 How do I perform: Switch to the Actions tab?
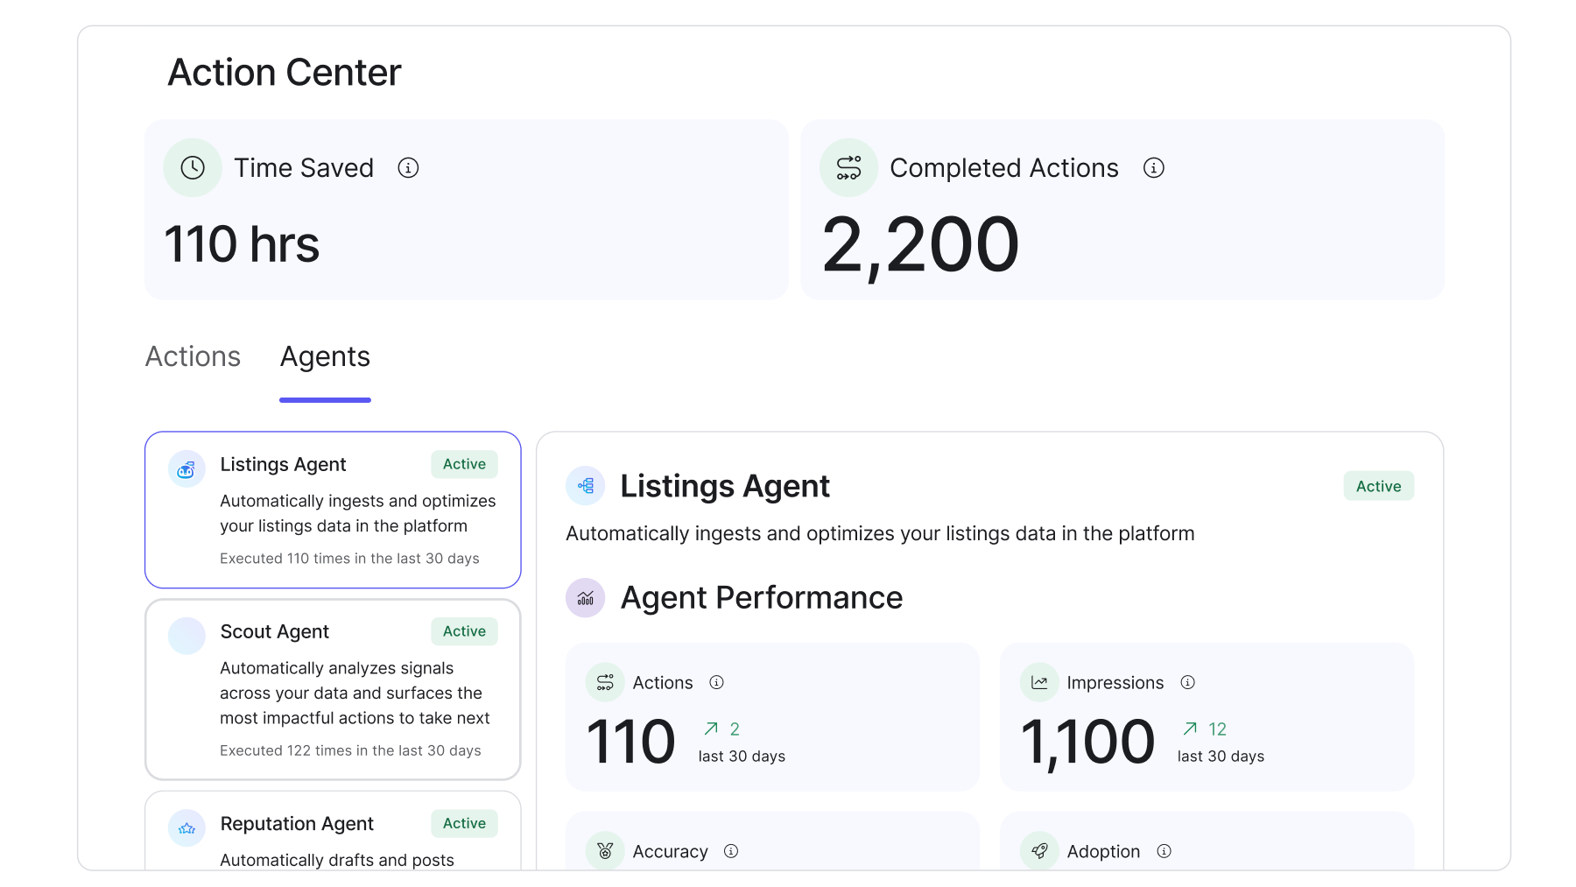pos(193,356)
